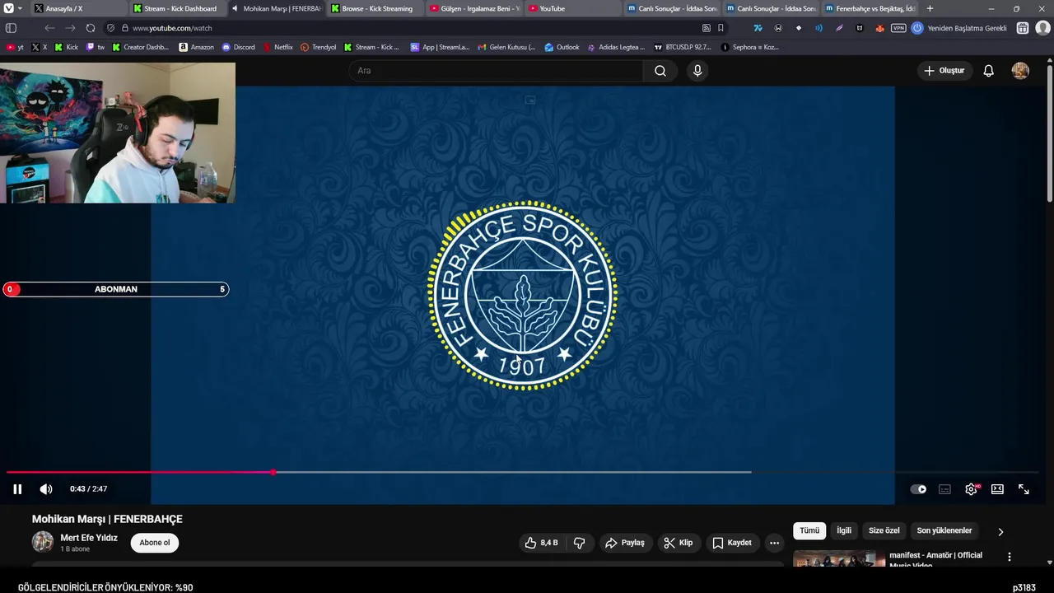Select the Size özel filter chip
The height and width of the screenshot is (593, 1054).
[x=884, y=531]
